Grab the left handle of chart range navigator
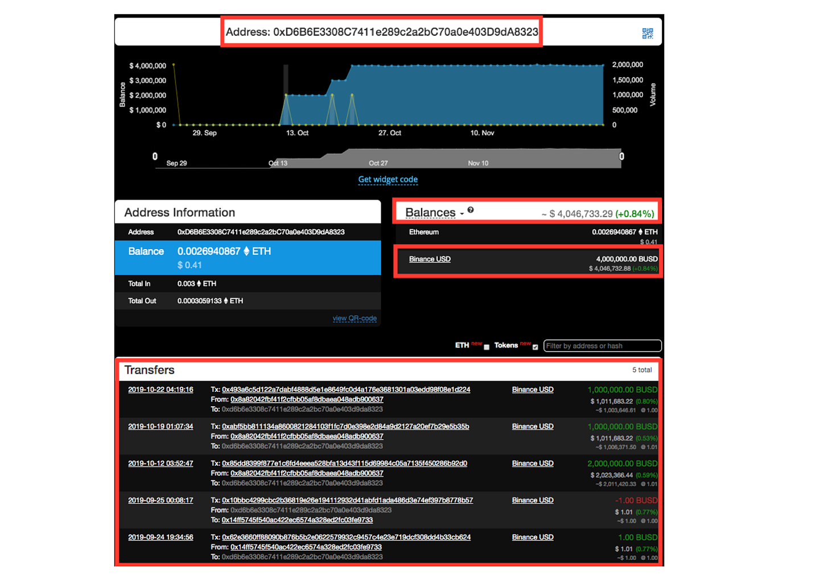 click(155, 156)
